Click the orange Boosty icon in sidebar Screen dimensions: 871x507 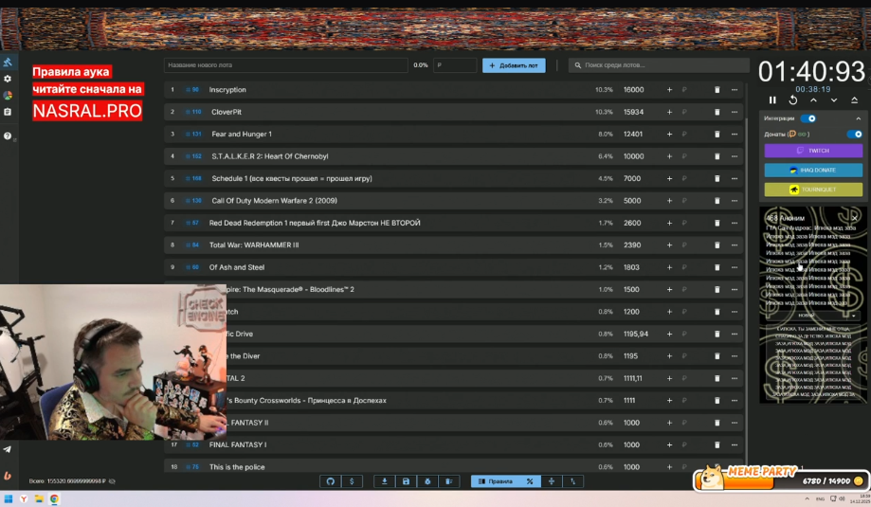coord(8,476)
